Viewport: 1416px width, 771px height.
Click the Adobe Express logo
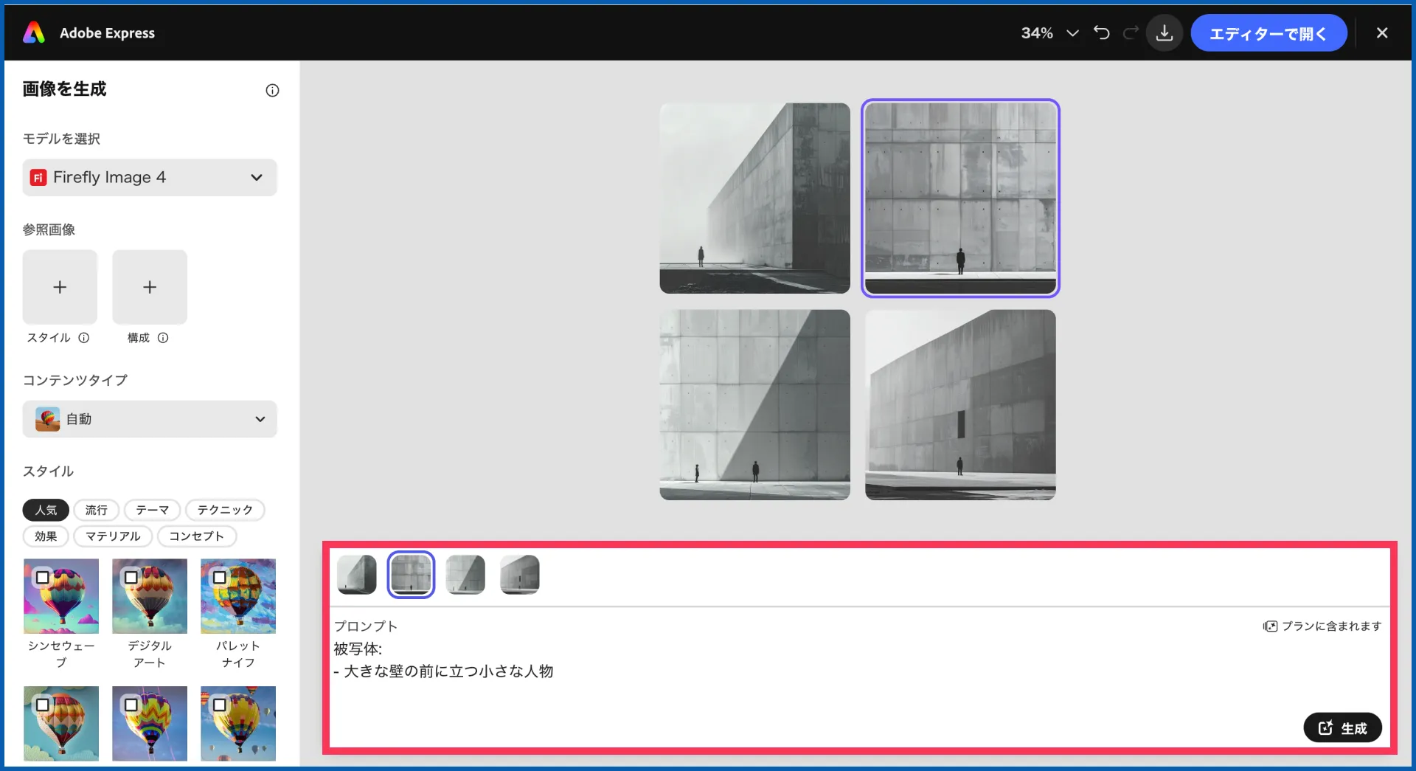34,33
